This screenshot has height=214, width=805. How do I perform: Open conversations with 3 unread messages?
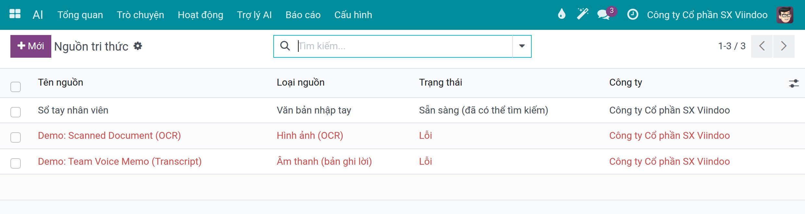606,14
